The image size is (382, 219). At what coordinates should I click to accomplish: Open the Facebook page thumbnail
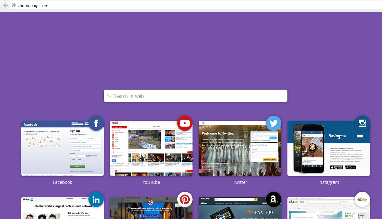[x=62, y=148]
